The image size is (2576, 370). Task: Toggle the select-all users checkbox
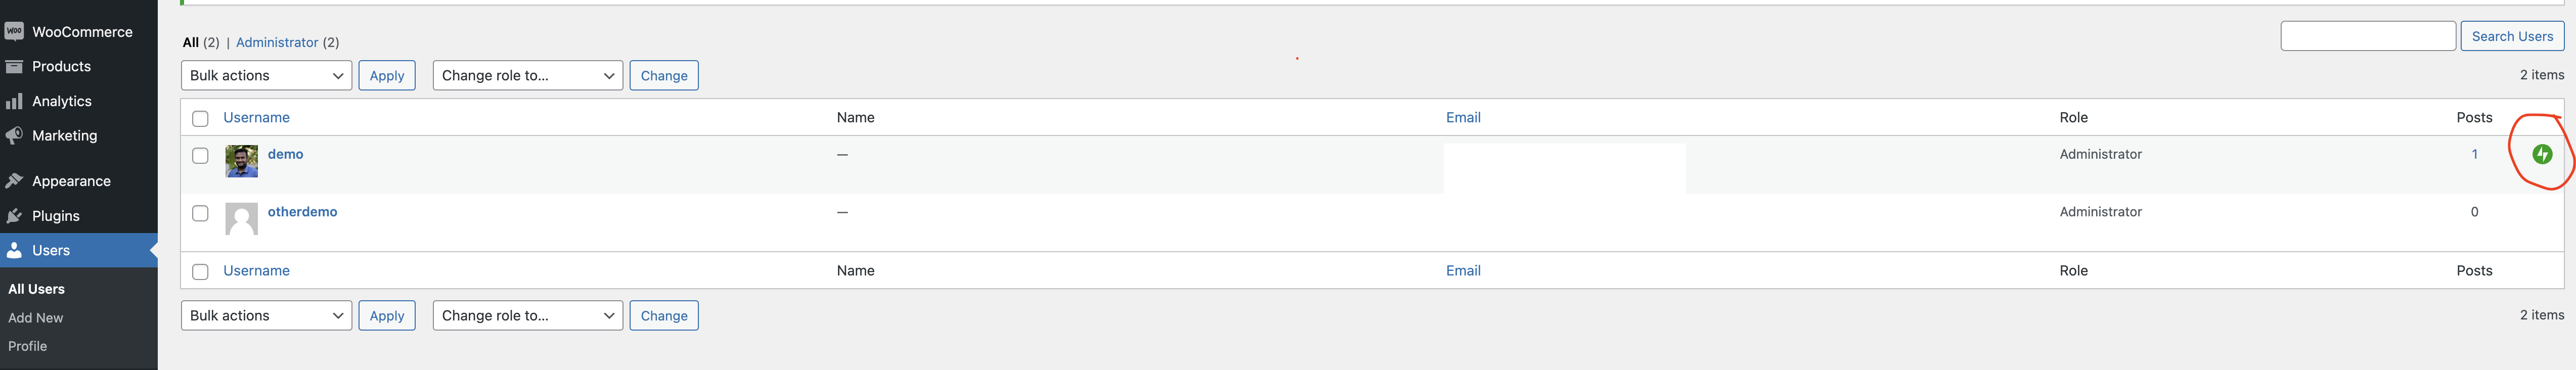click(x=200, y=117)
